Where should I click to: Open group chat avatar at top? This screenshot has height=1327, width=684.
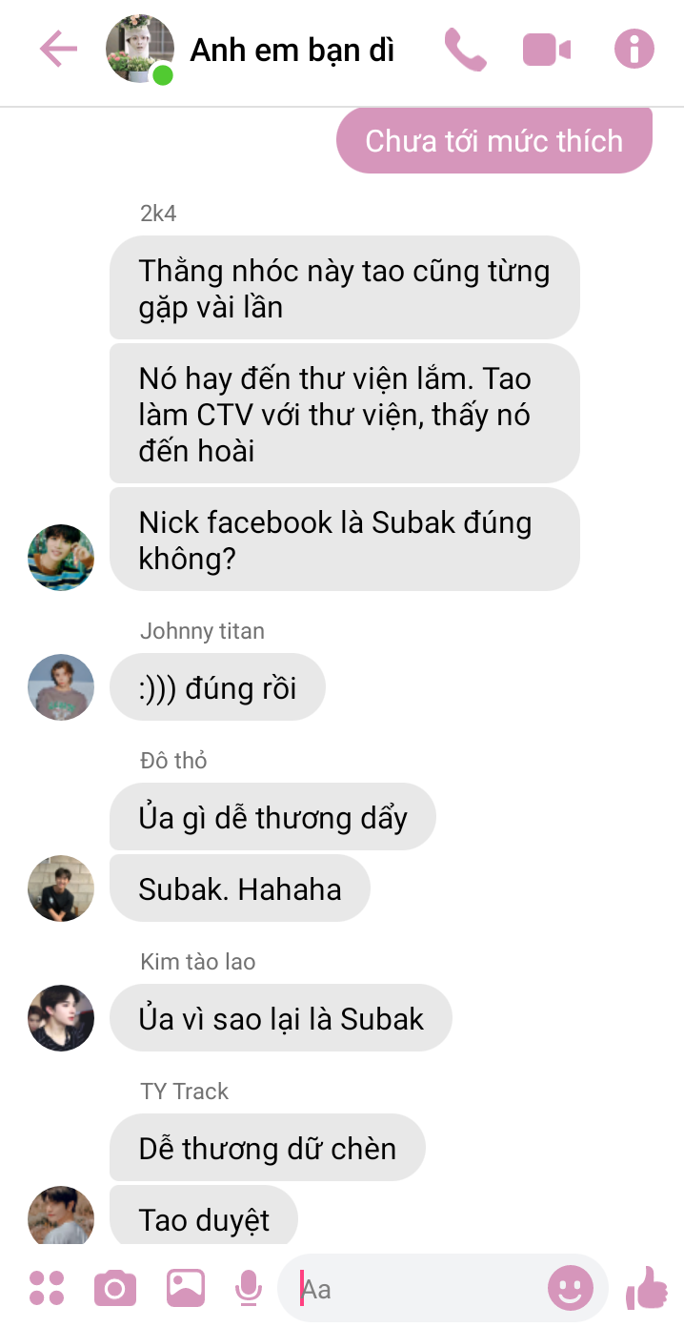[141, 49]
